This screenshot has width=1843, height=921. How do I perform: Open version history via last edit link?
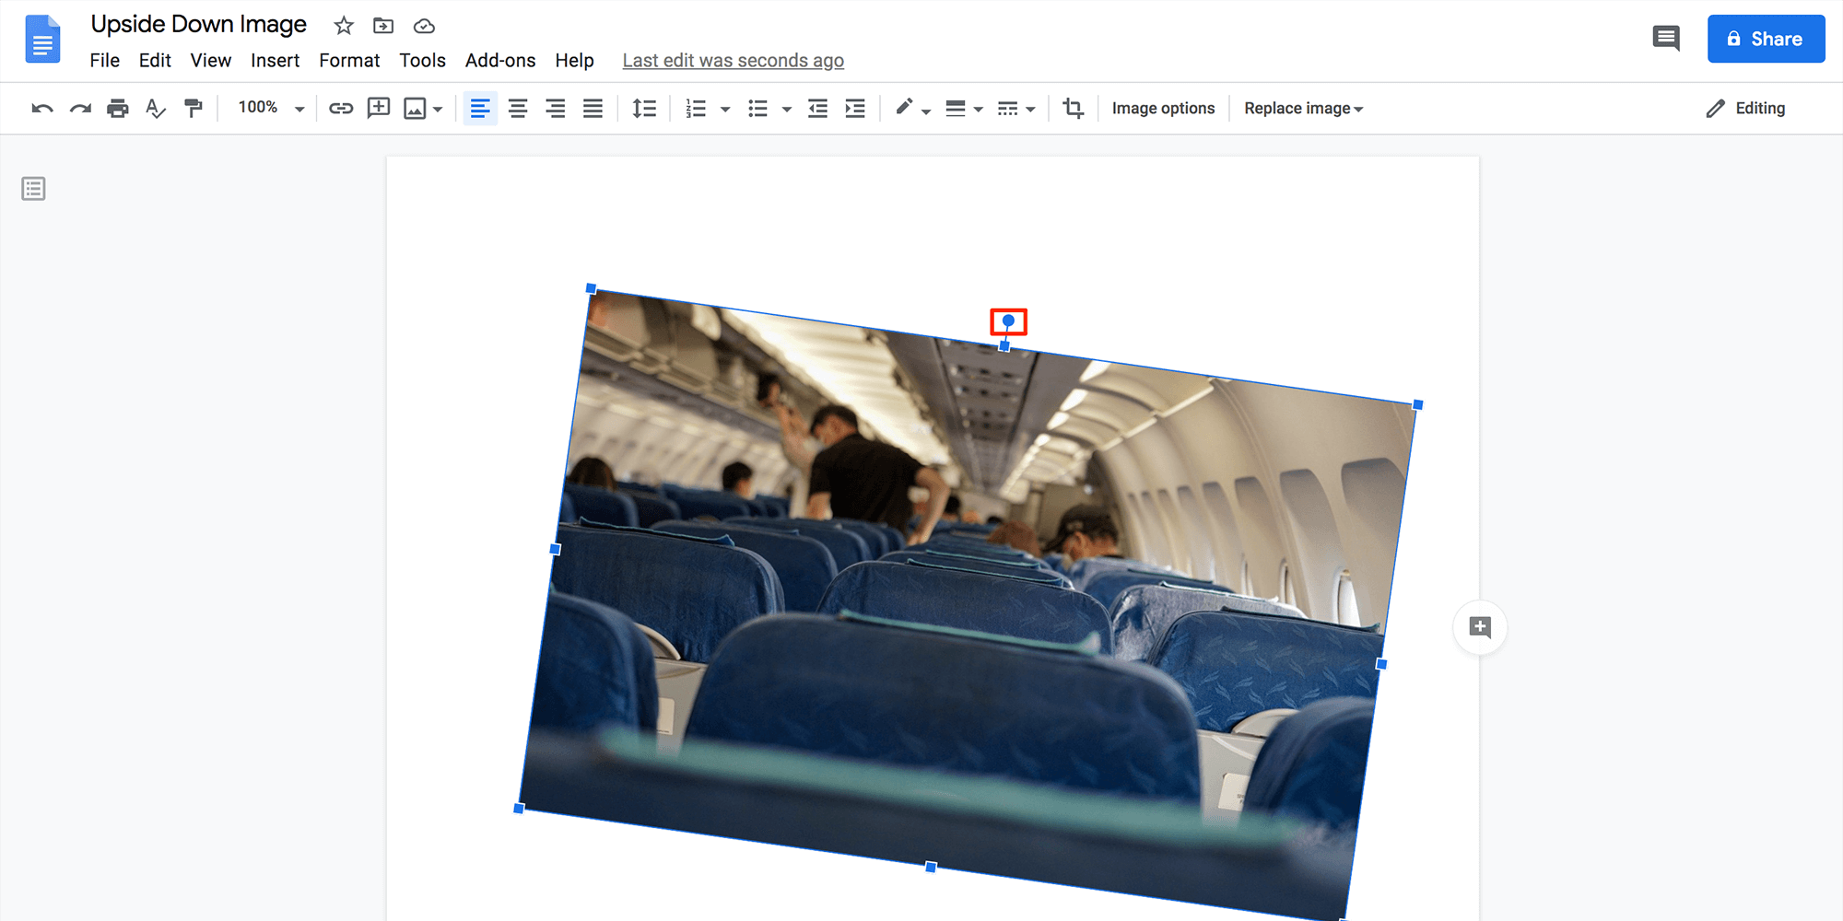point(733,60)
